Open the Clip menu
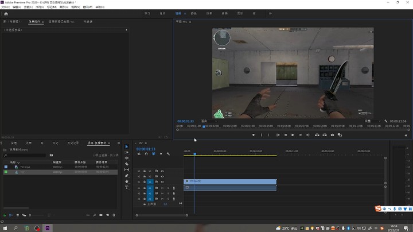 (x=28, y=7)
